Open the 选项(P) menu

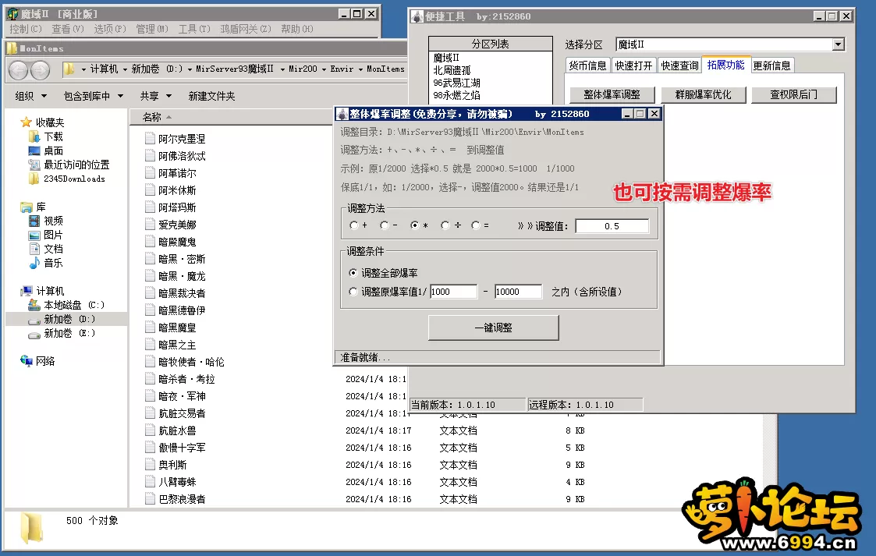click(x=109, y=29)
